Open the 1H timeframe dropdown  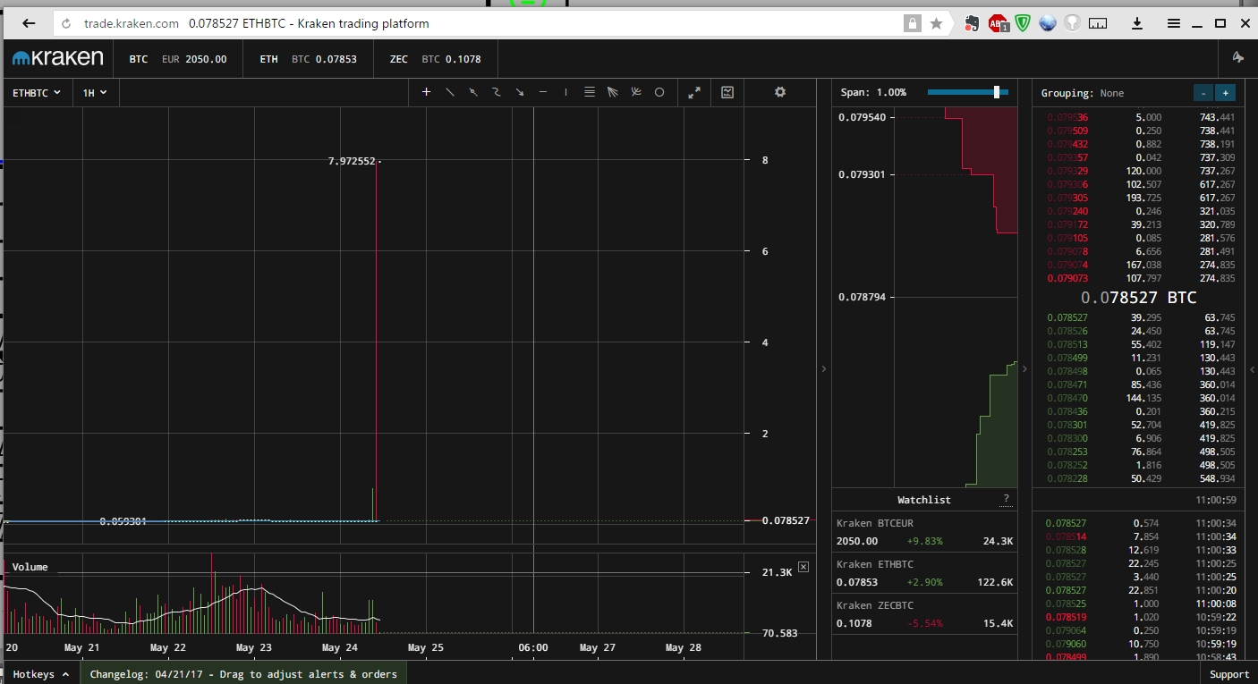click(95, 92)
